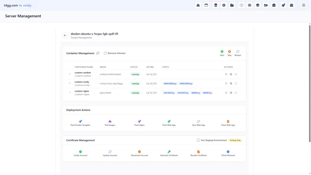Screen dimensions: 311x175
Task: Start the custom-certbot container
Action: coord(226,74)
